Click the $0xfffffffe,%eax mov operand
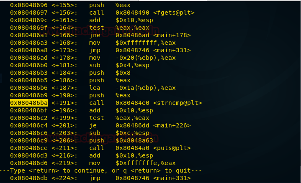Viewport: 301px width, 183px height. coord(141,163)
